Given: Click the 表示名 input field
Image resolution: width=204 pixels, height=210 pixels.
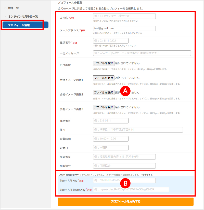Looking at the screenshot, I should click(124, 16).
